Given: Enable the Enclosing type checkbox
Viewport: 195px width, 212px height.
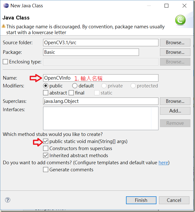Looking at the screenshot, I should point(5,62).
